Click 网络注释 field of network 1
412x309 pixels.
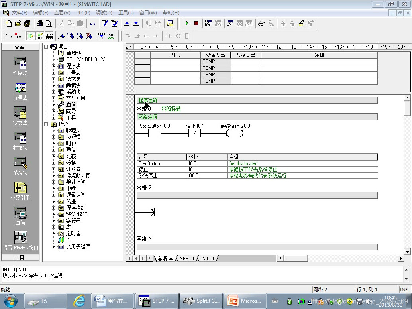(x=257, y=117)
